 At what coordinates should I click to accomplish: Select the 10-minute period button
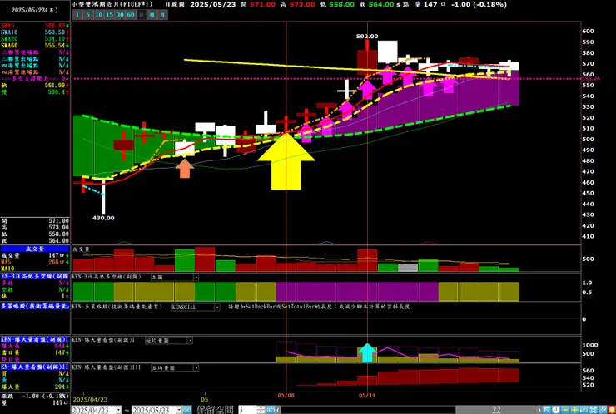pos(98,15)
